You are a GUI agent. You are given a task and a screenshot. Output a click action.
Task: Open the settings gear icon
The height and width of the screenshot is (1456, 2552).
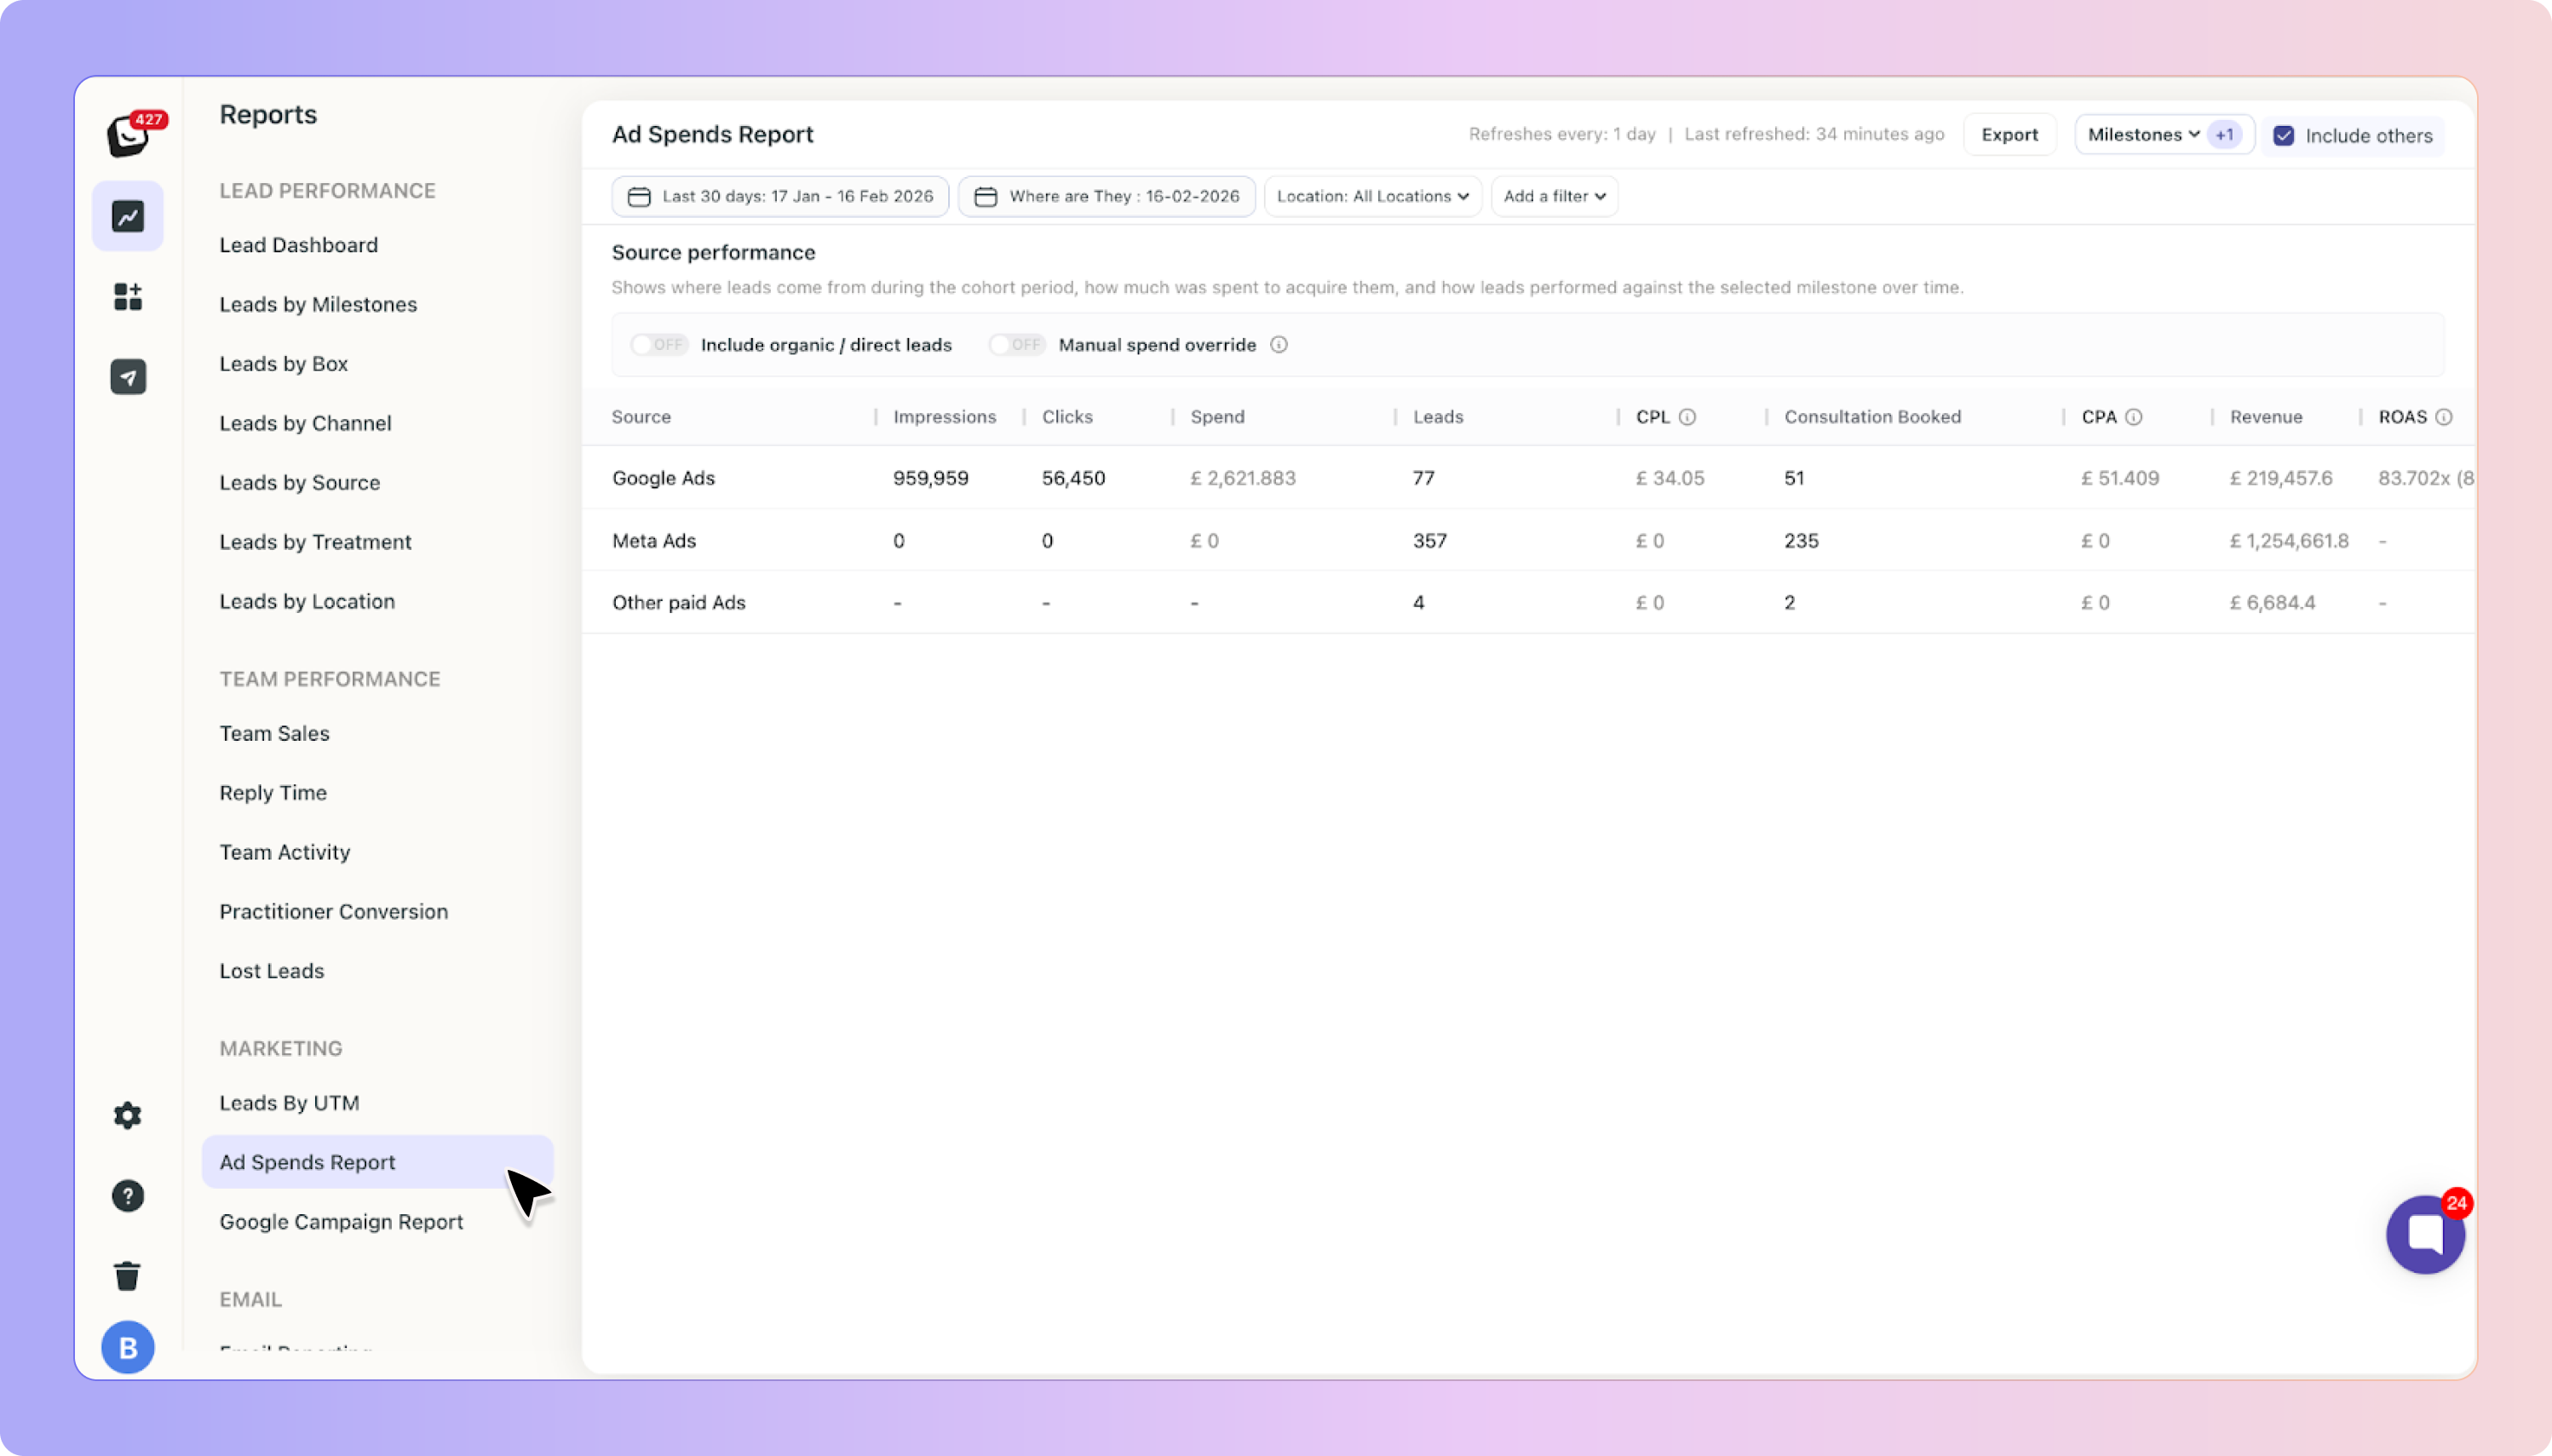click(x=128, y=1115)
